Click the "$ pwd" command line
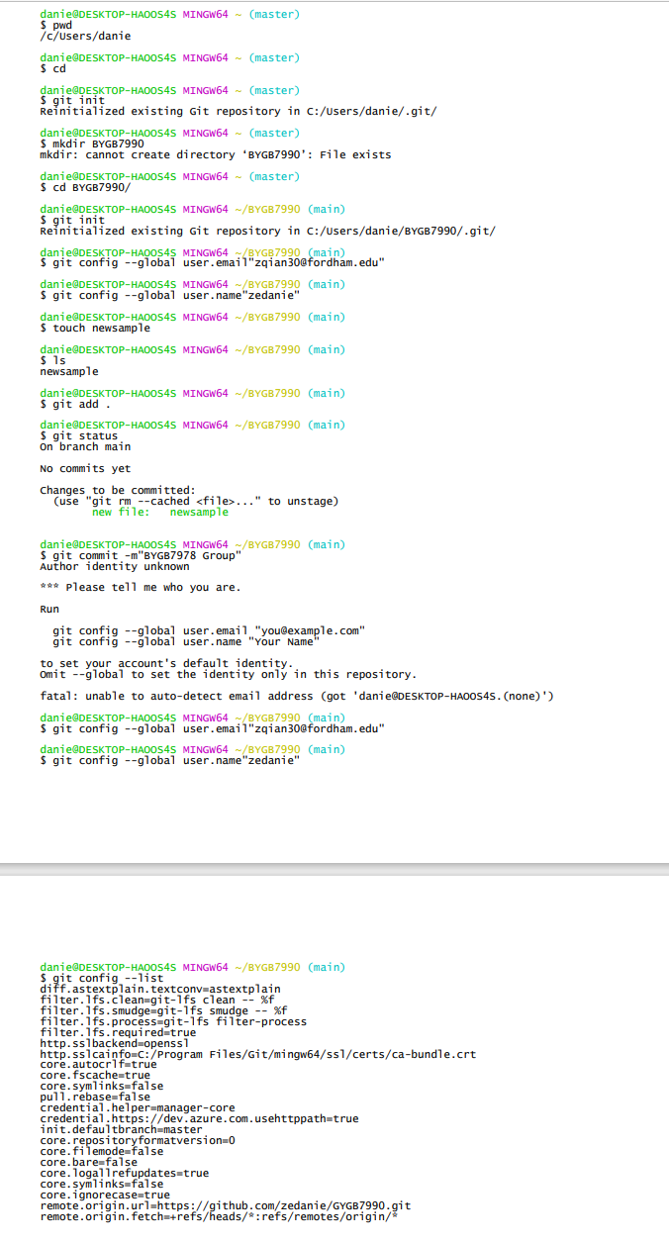The image size is (669, 1242). (55, 26)
